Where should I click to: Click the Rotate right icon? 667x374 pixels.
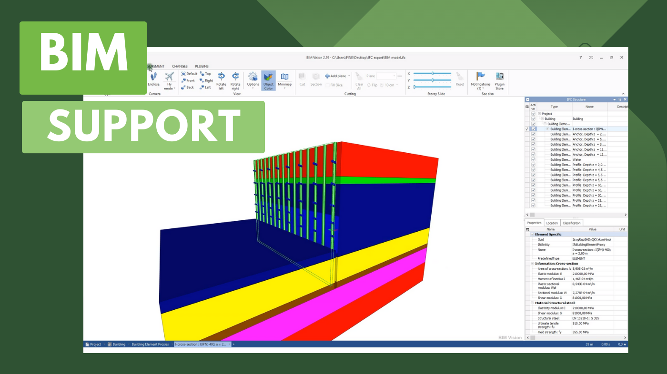click(x=235, y=76)
